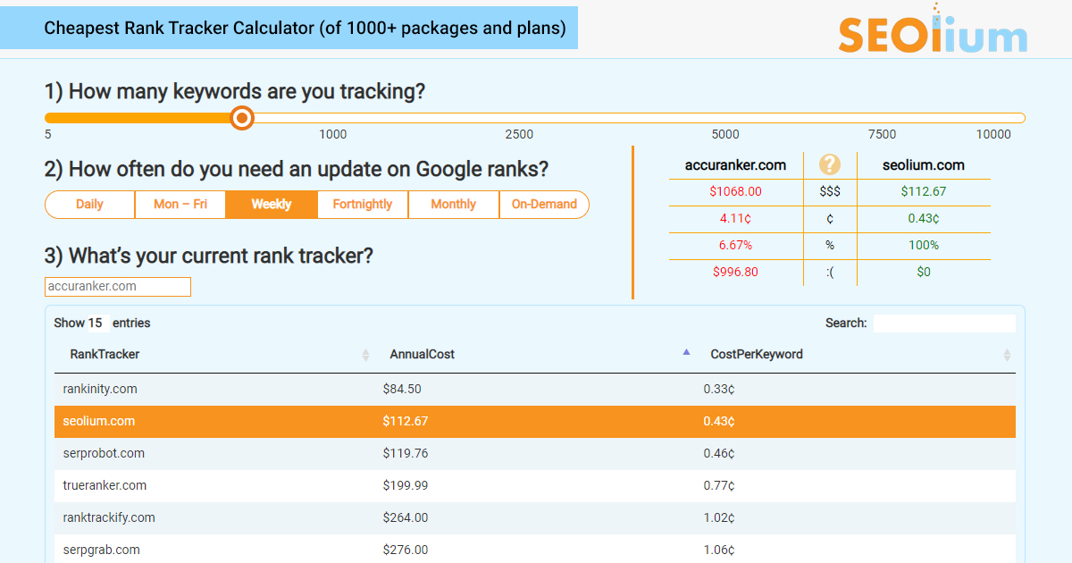Image resolution: width=1072 pixels, height=563 pixels.
Task: Click the $276.00 annual cost cell
Action: [x=406, y=550]
